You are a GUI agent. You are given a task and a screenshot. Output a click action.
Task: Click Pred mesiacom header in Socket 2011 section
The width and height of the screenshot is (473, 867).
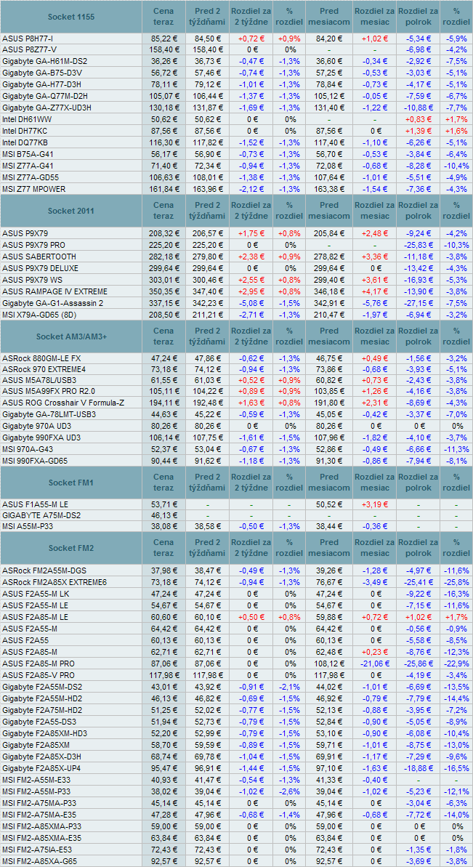(x=329, y=211)
